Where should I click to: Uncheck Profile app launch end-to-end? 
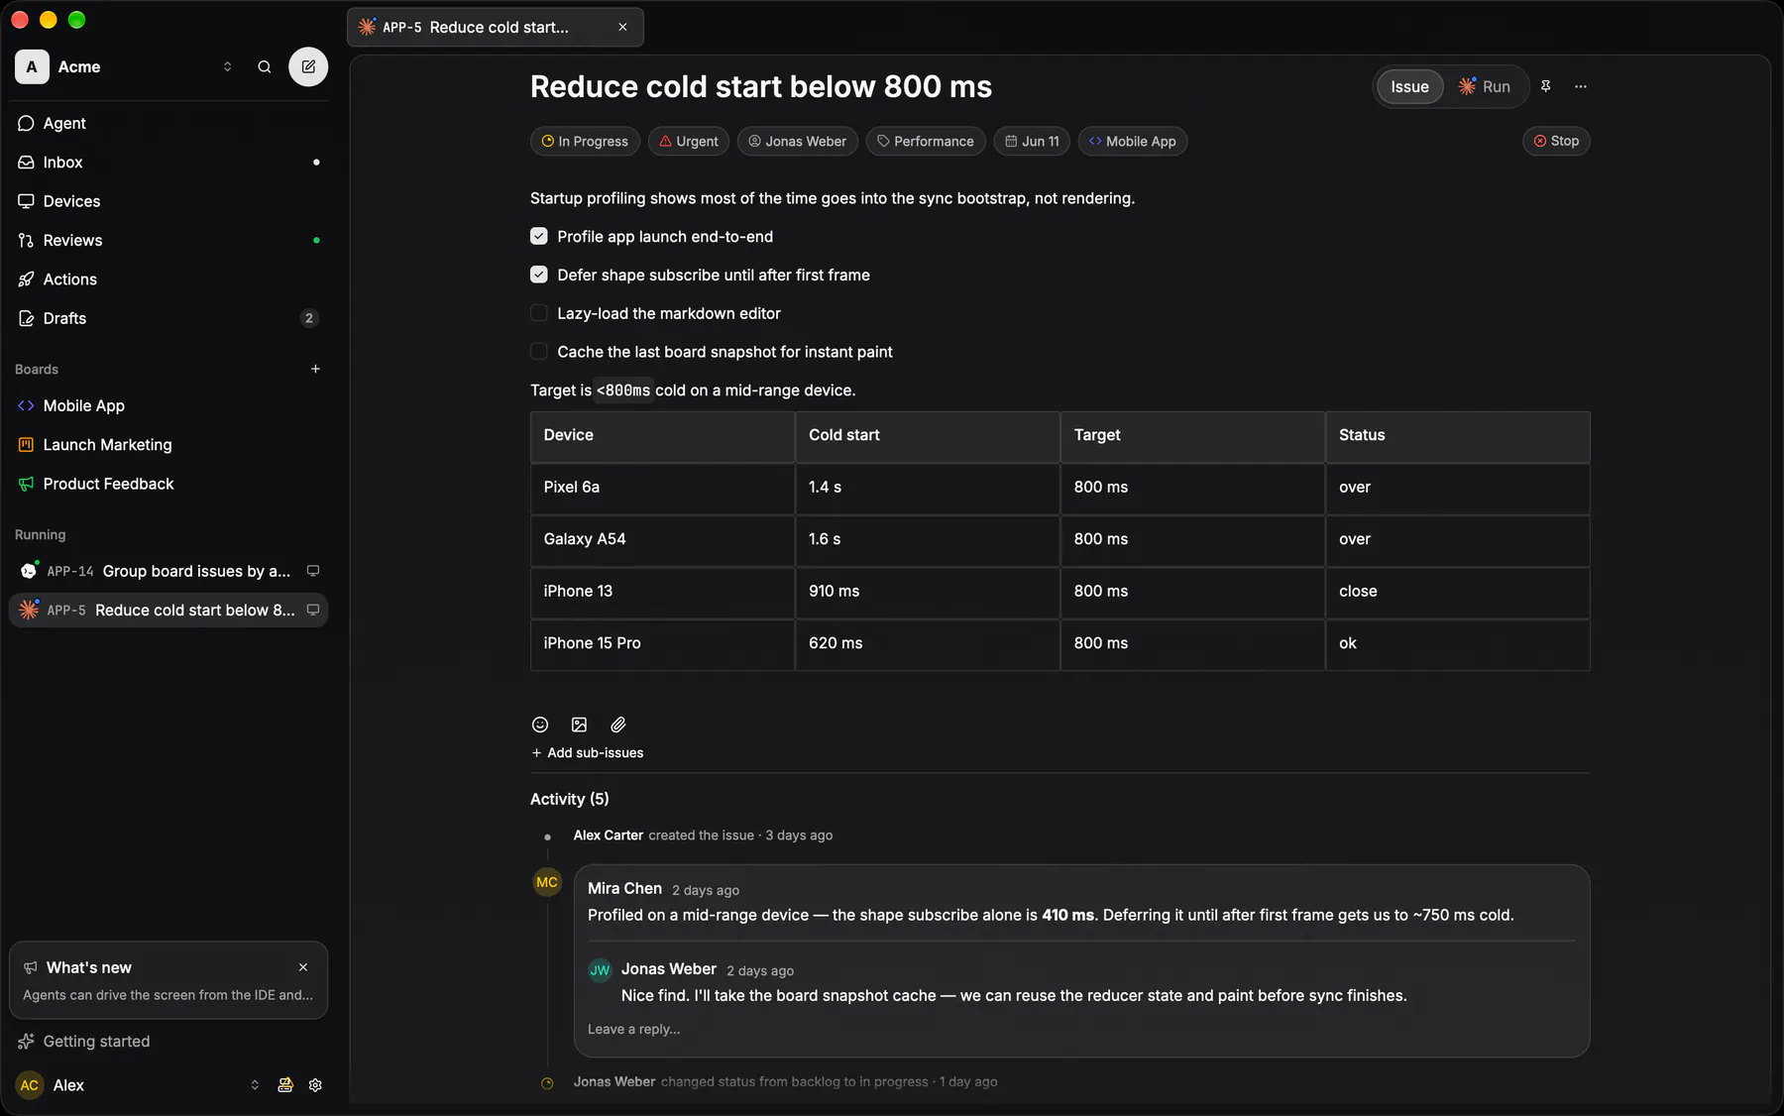[539, 236]
